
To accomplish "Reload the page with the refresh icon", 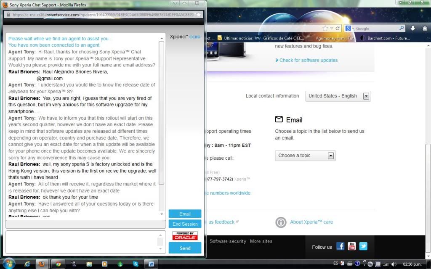I will click(338, 29).
